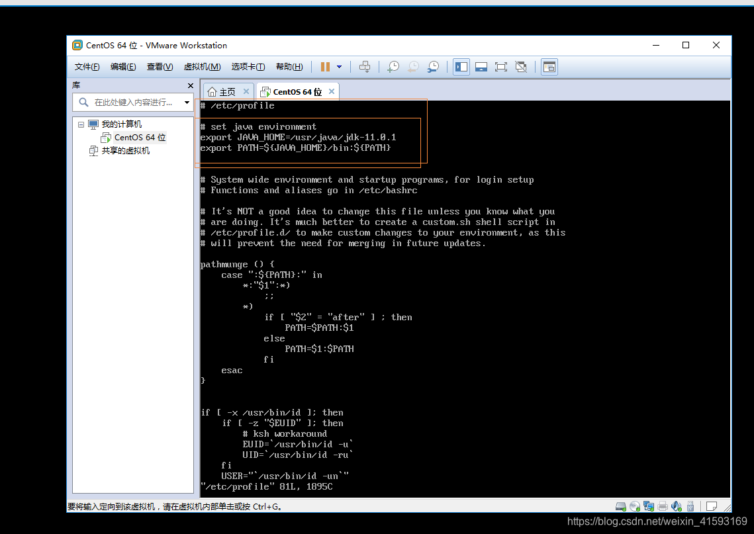
Task: Select CentOS 64 位 in library tree
Action: pos(140,138)
